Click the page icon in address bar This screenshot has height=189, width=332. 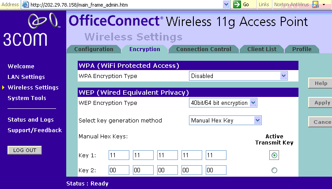(x=25, y=4)
